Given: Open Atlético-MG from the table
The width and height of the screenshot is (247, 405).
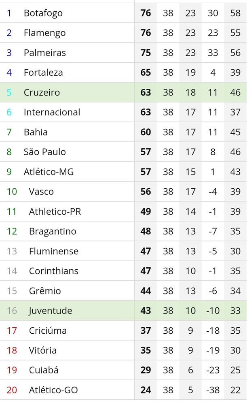Looking at the screenshot, I should point(49,172).
